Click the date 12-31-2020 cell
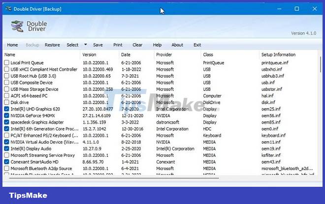This screenshot has width=325, height=204. coord(132,116)
